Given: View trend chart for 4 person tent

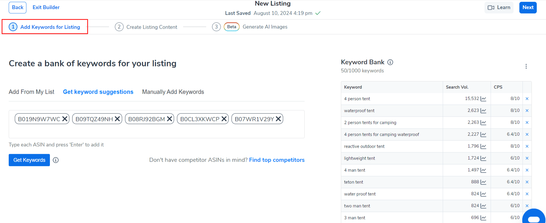Looking at the screenshot, I should [483, 99].
